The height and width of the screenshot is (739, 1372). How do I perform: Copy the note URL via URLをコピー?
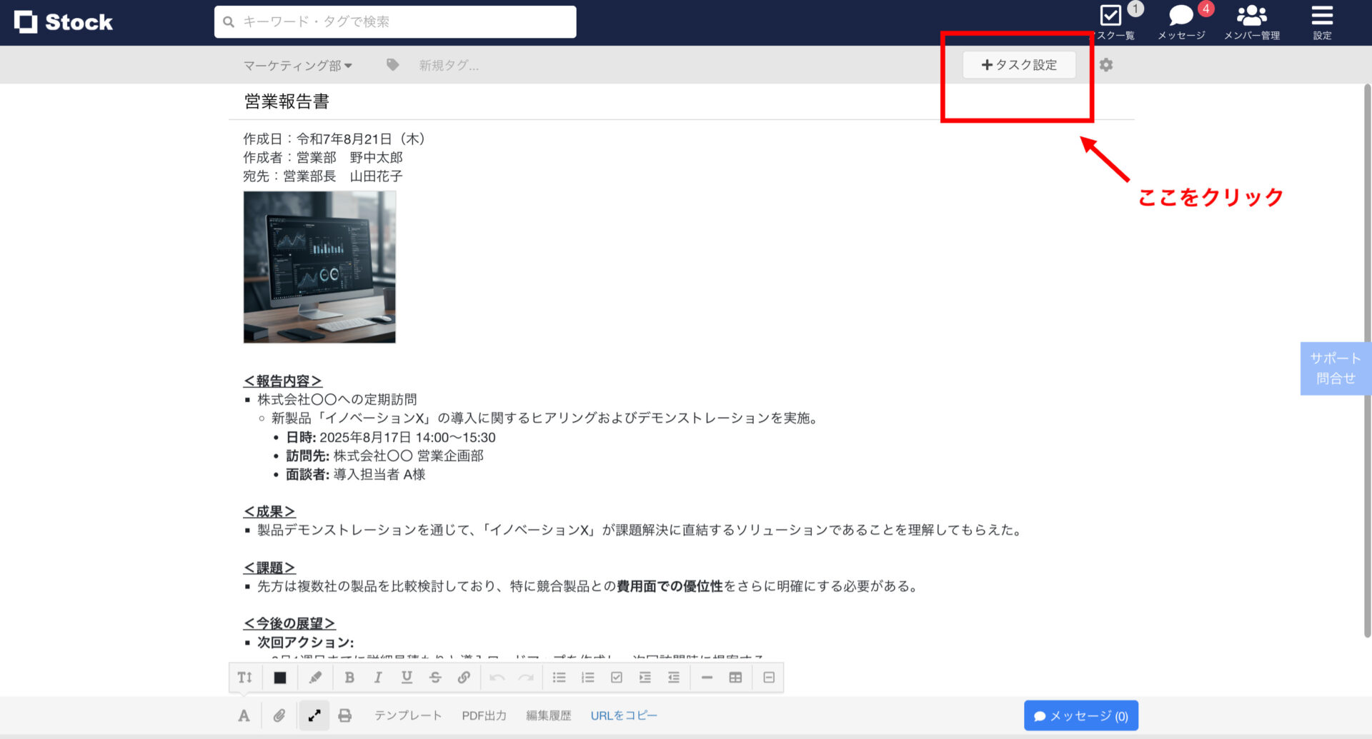click(x=623, y=715)
